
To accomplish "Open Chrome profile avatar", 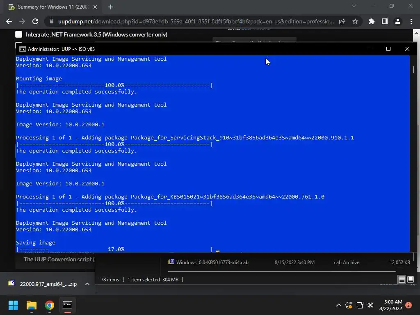I will coord(398,21).
